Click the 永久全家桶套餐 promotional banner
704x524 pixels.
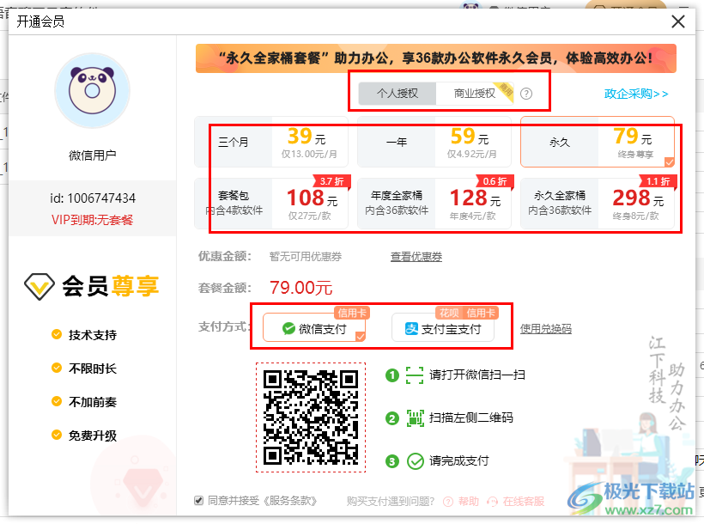pos(436,58)
